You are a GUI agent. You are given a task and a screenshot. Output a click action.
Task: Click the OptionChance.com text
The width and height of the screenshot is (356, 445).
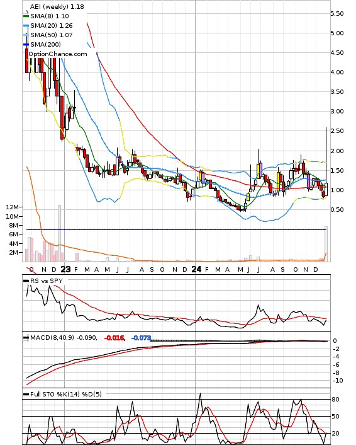(x=58, y=54)
